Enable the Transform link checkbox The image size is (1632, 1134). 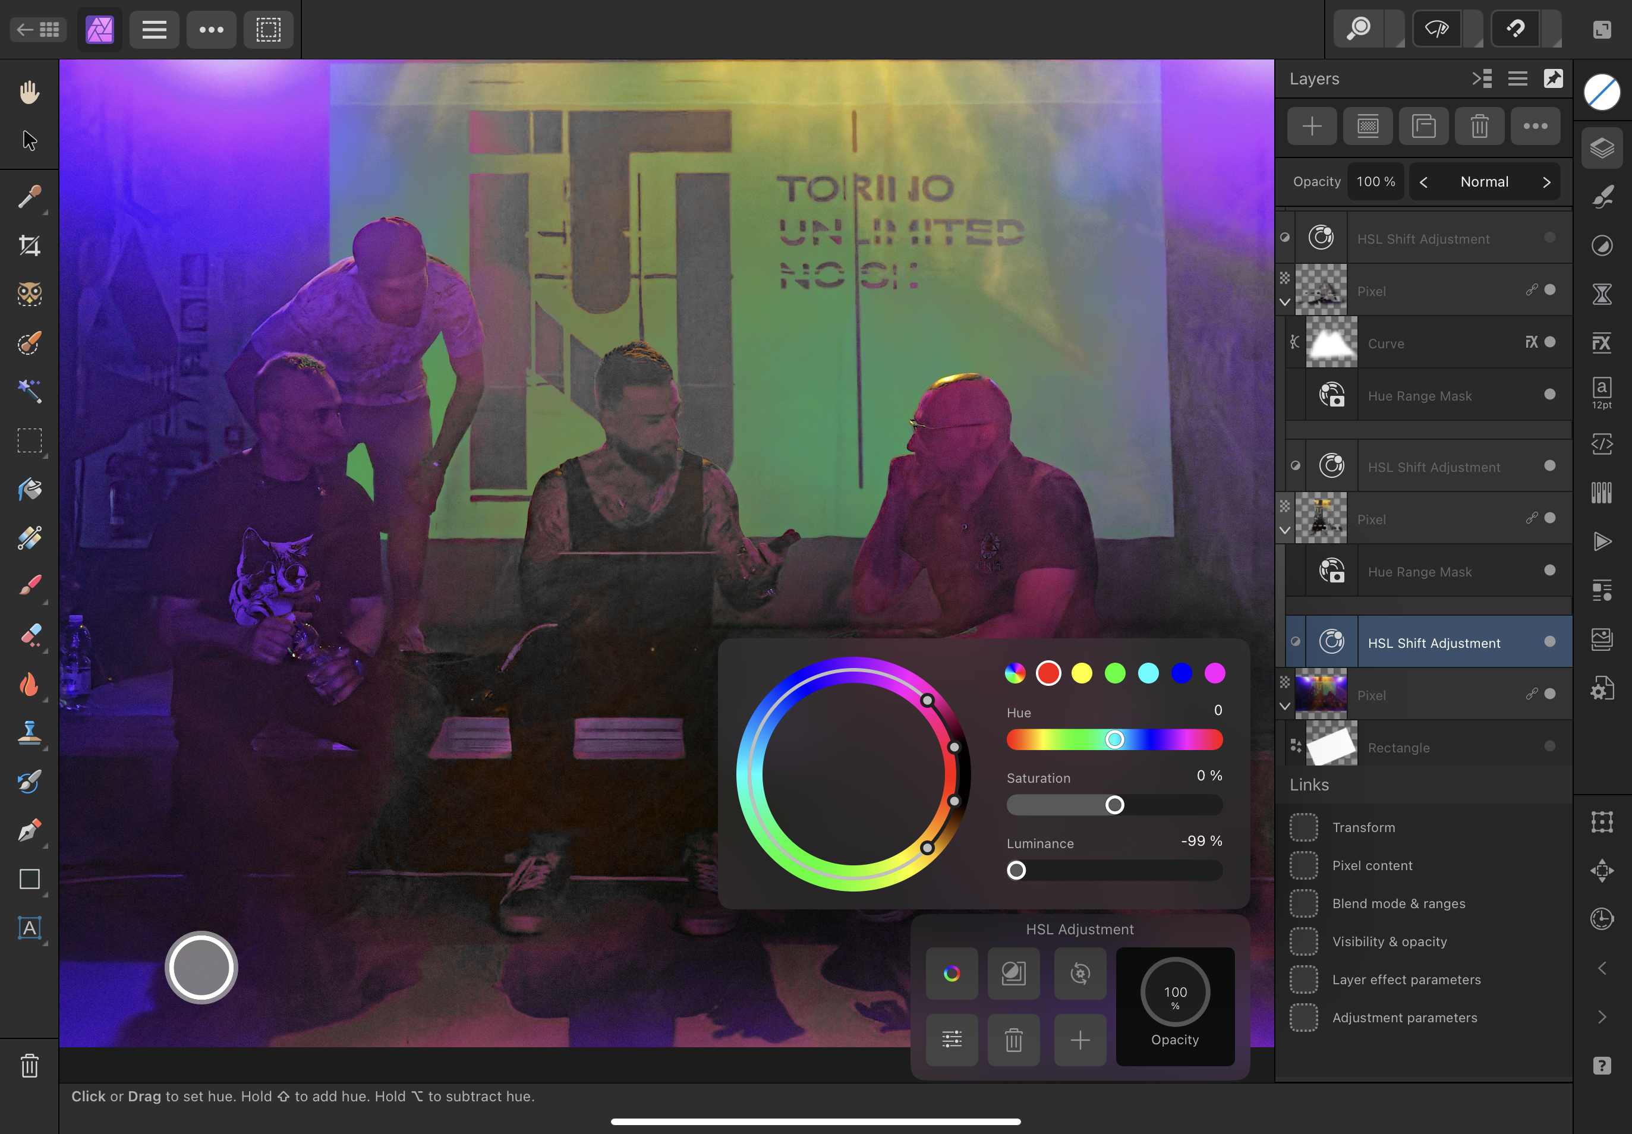coord(1304,828)
